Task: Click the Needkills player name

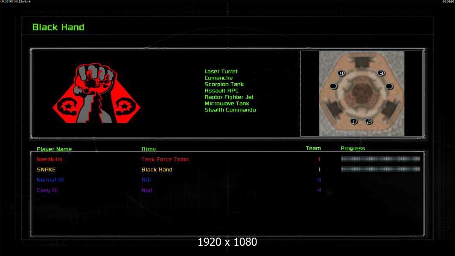Action: (x=50, y=160)
